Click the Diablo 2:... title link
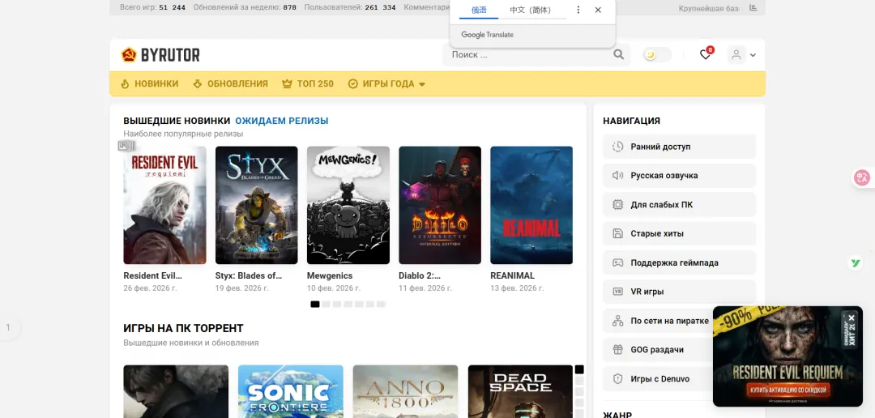875x418 pixels. point(420,275)
